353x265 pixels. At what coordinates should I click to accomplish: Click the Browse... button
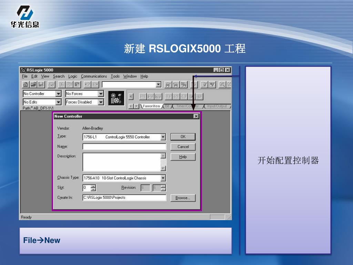[183, 198]
